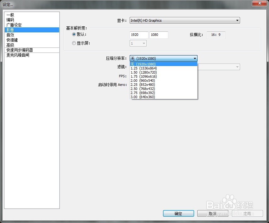The image size is (269, 223).
Task: Open the 高级 settings category
Action: tap(32, 45)
